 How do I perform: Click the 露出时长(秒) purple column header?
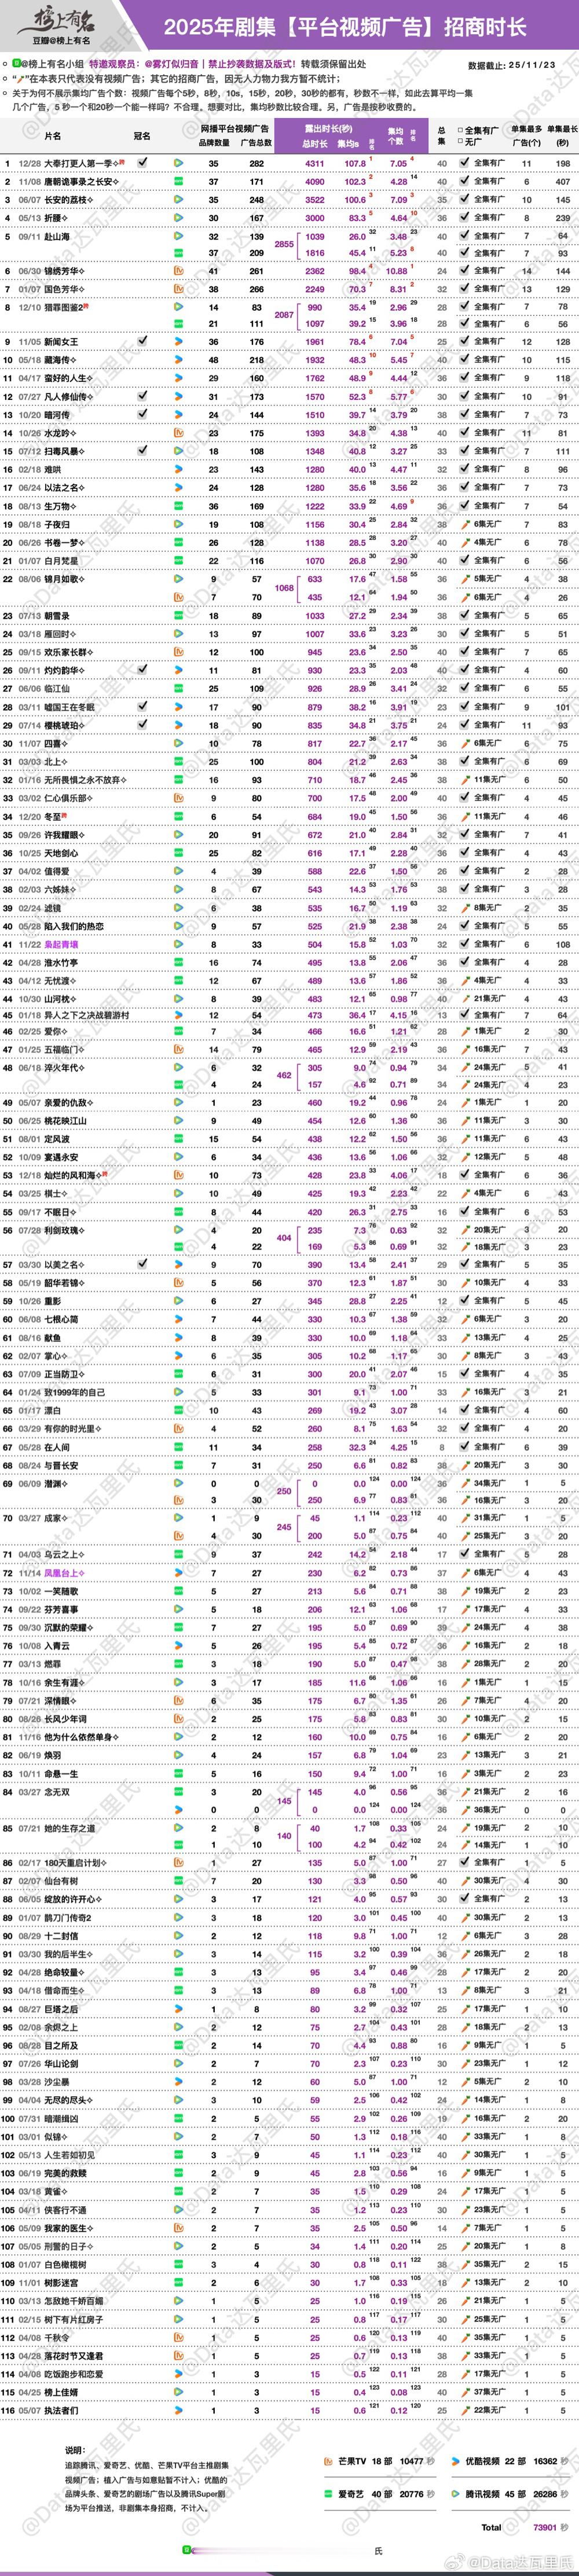tap(329, 129)
